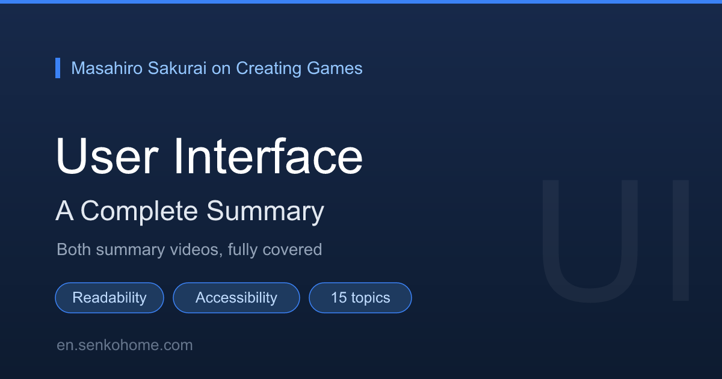Click the Readability tag pill
The width and height of the screenshot is (722, 379).
point(110,298)
